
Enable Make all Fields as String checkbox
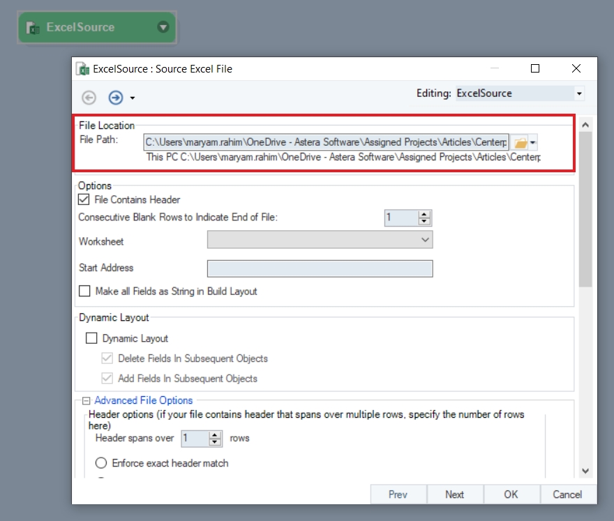click(84, 292)
